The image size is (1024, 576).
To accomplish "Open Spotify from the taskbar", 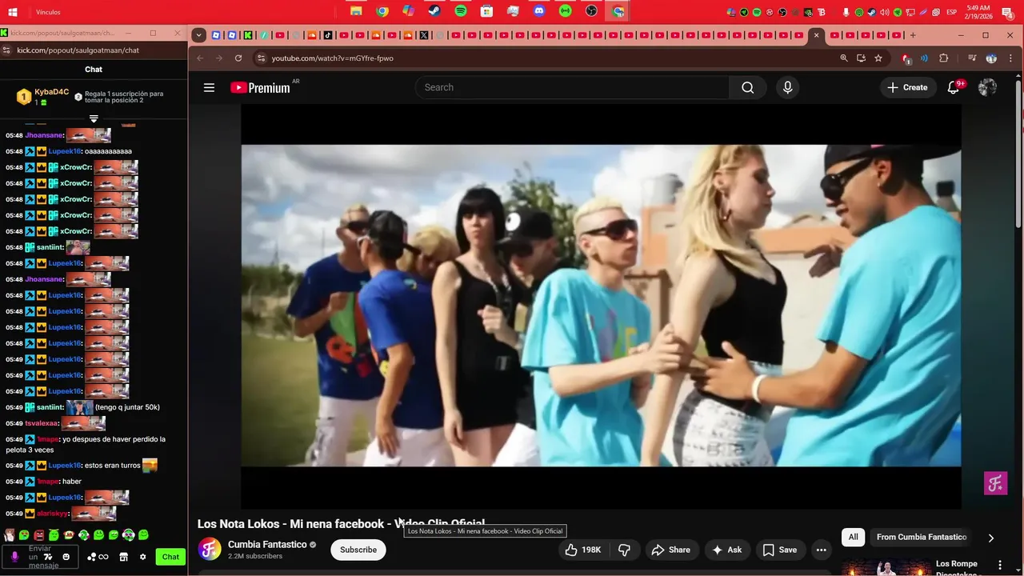I will click(x=461, y=11).
